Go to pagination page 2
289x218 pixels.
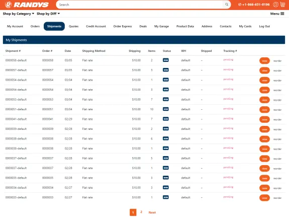click(x=141, y=212)
